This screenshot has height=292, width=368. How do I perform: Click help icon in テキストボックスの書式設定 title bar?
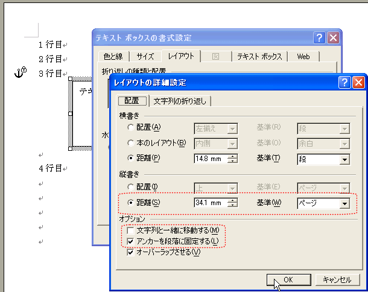coord(319,38)
